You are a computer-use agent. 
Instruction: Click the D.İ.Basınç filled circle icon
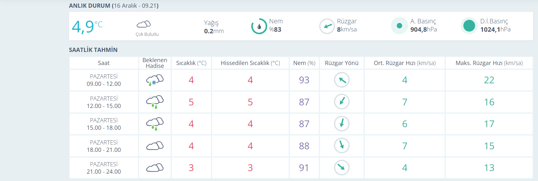click(469, 26)
